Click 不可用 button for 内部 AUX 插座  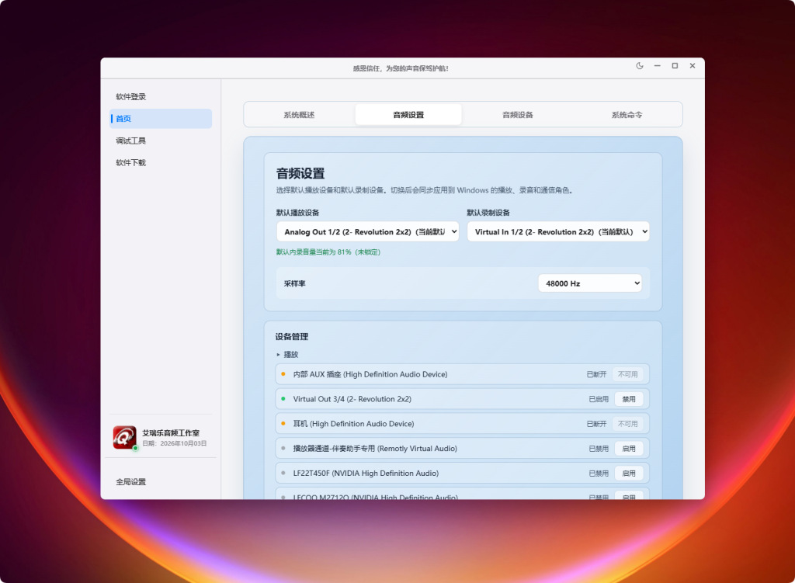627,374
